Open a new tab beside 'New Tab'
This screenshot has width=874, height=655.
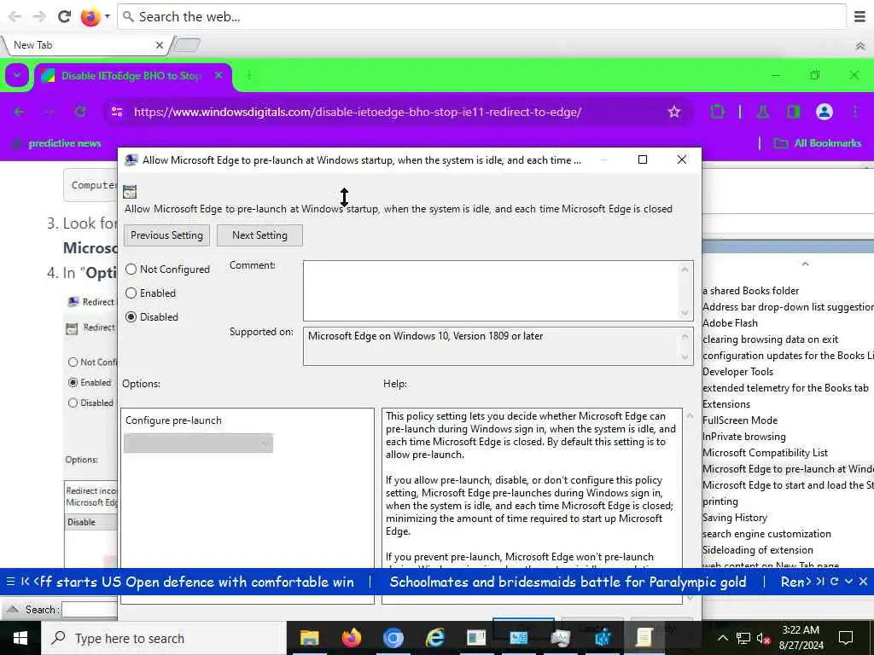coord(187,45)
